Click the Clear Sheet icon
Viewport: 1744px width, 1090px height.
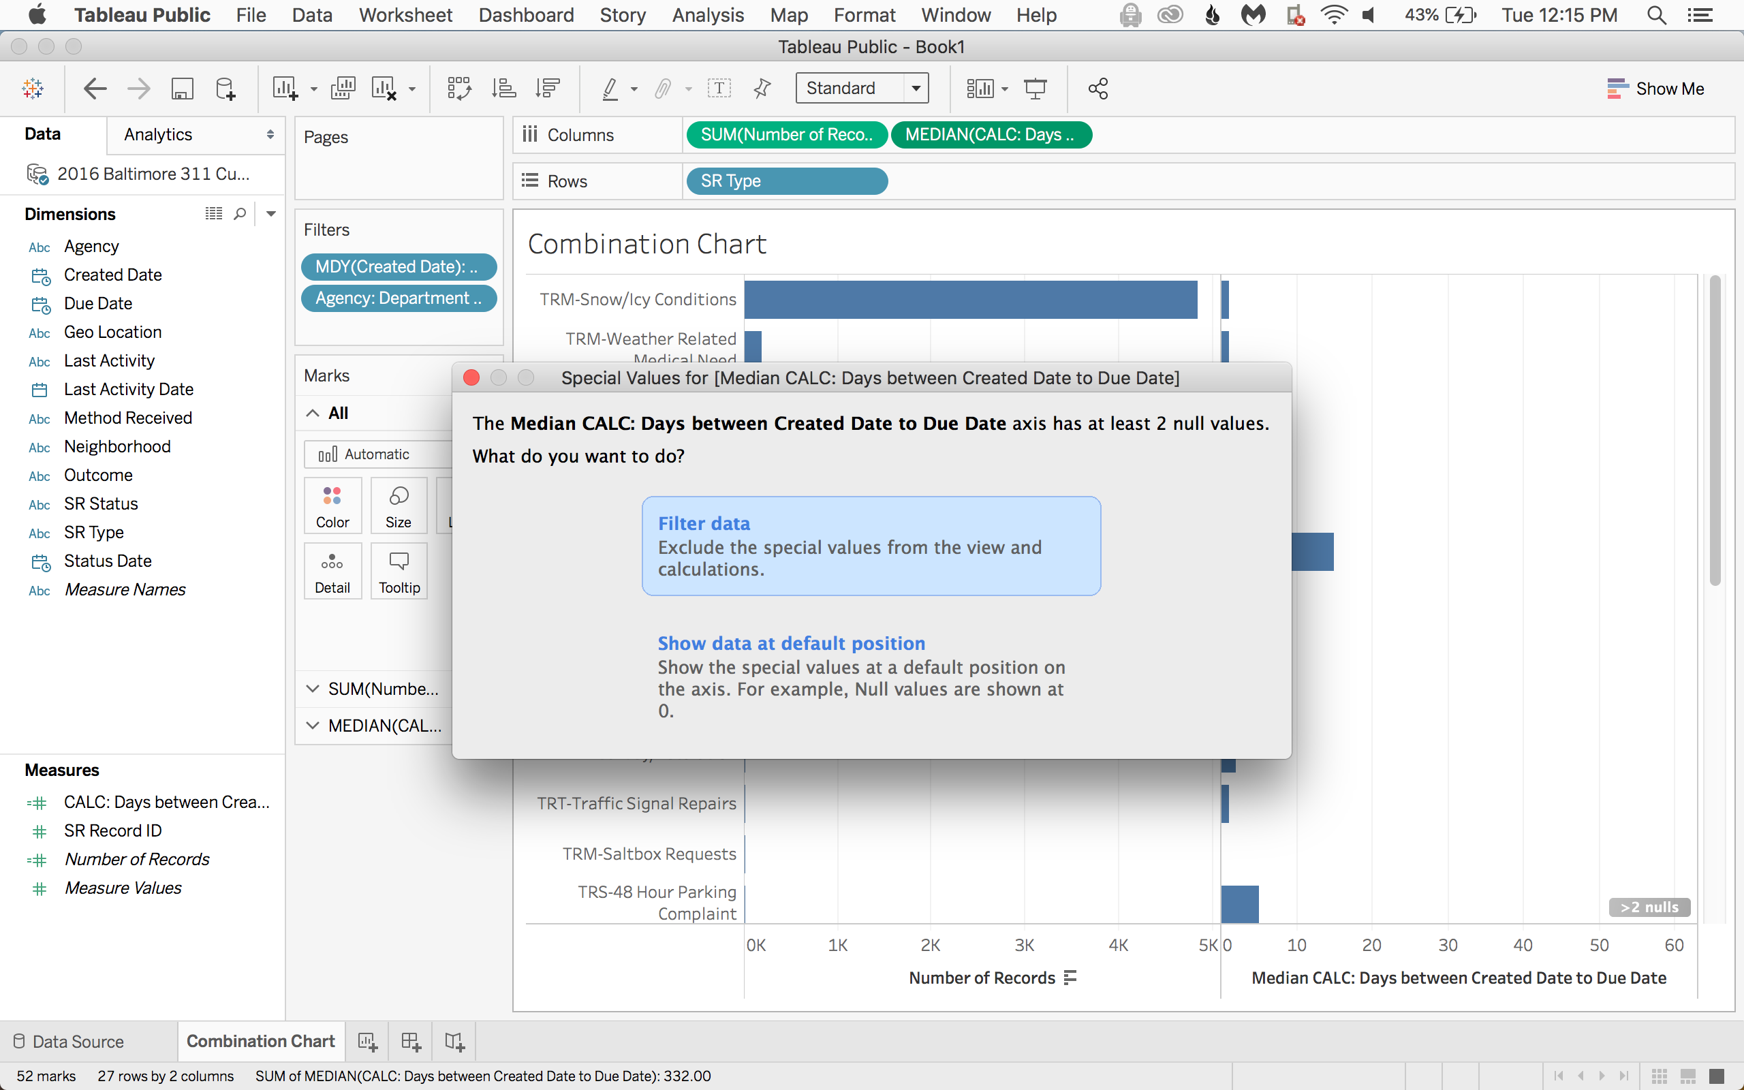click(x=384, y=89)
